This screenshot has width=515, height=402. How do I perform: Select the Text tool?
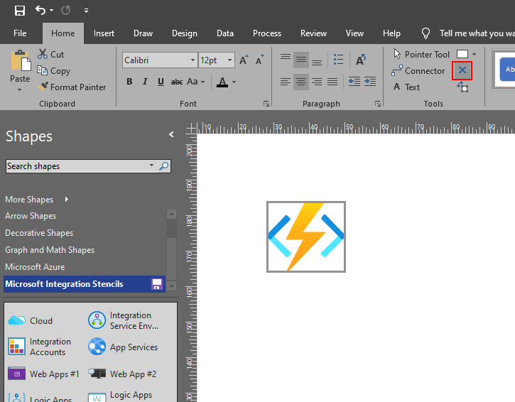pos(406,87)
